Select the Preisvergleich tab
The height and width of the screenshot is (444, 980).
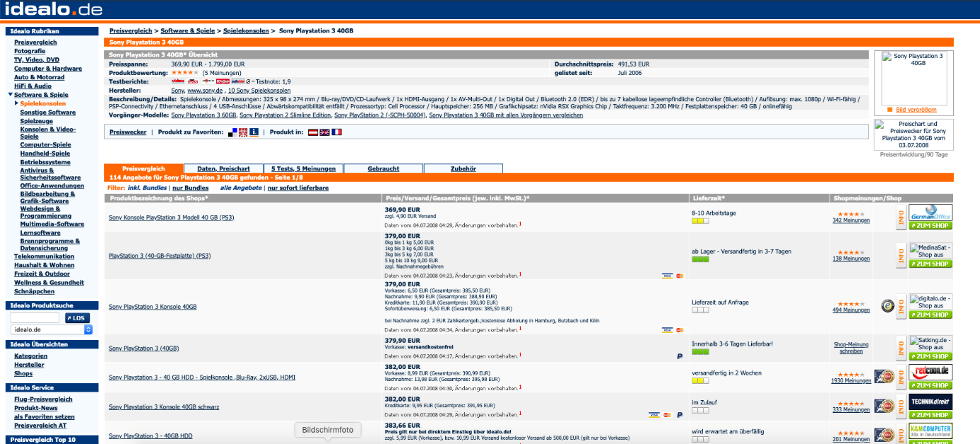click(143, 169)
